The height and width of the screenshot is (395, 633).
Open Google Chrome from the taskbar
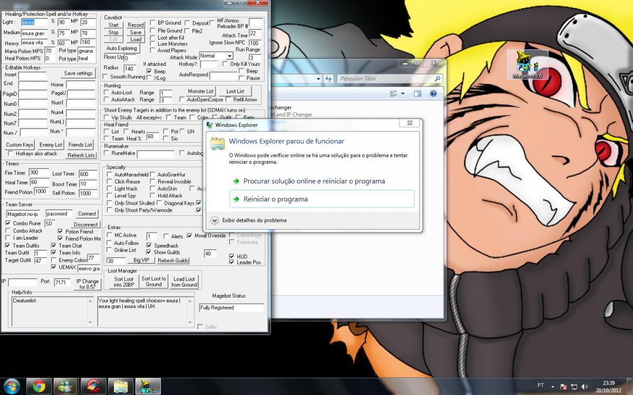point(39,386)
